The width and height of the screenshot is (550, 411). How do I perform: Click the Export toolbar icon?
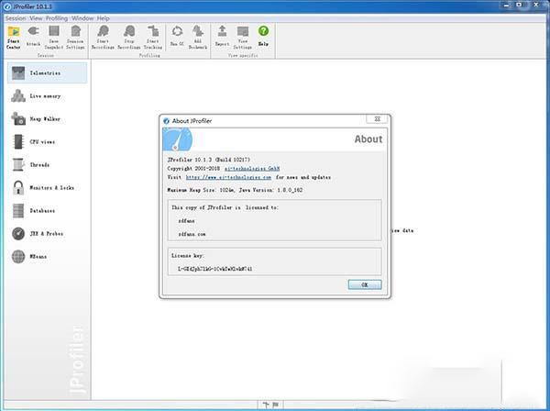click(222, 37)
